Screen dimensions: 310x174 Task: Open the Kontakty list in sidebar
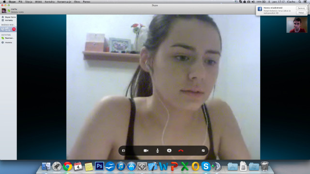pos(7,20)
